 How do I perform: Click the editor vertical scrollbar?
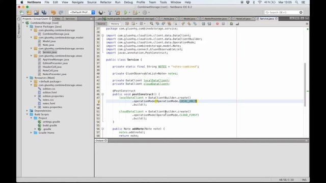tap(305, 85)
